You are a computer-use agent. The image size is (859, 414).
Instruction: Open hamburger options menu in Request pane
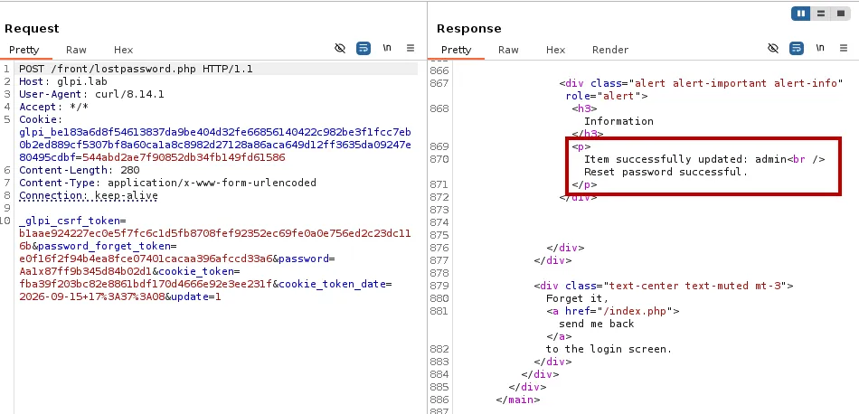pyautogui.click(x=411, y=48)
